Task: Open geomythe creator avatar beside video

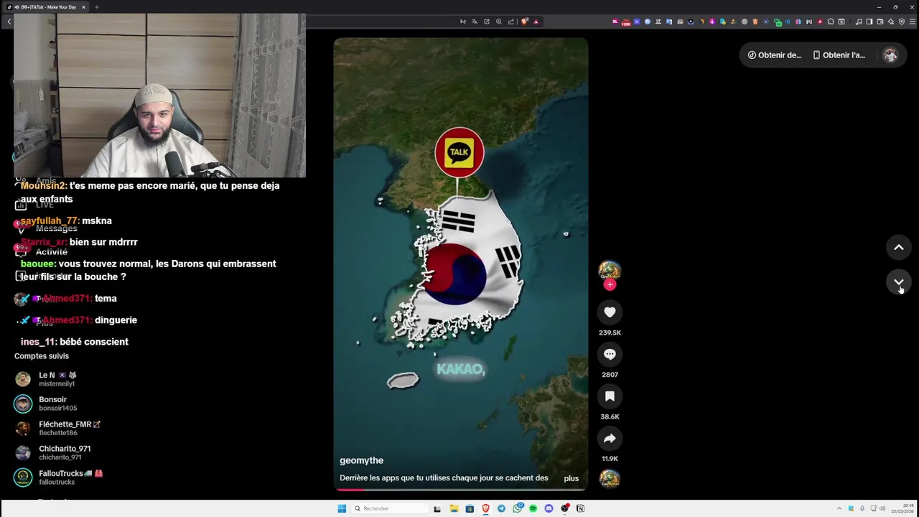Action: point(610,271)
